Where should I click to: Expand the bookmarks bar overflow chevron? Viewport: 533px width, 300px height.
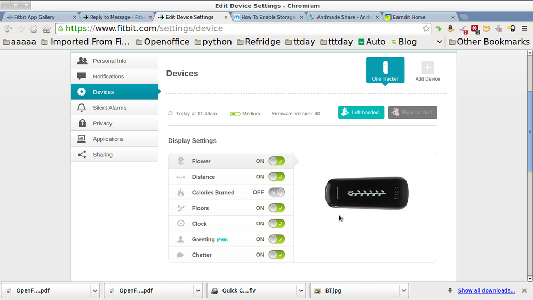click(440, 42)
